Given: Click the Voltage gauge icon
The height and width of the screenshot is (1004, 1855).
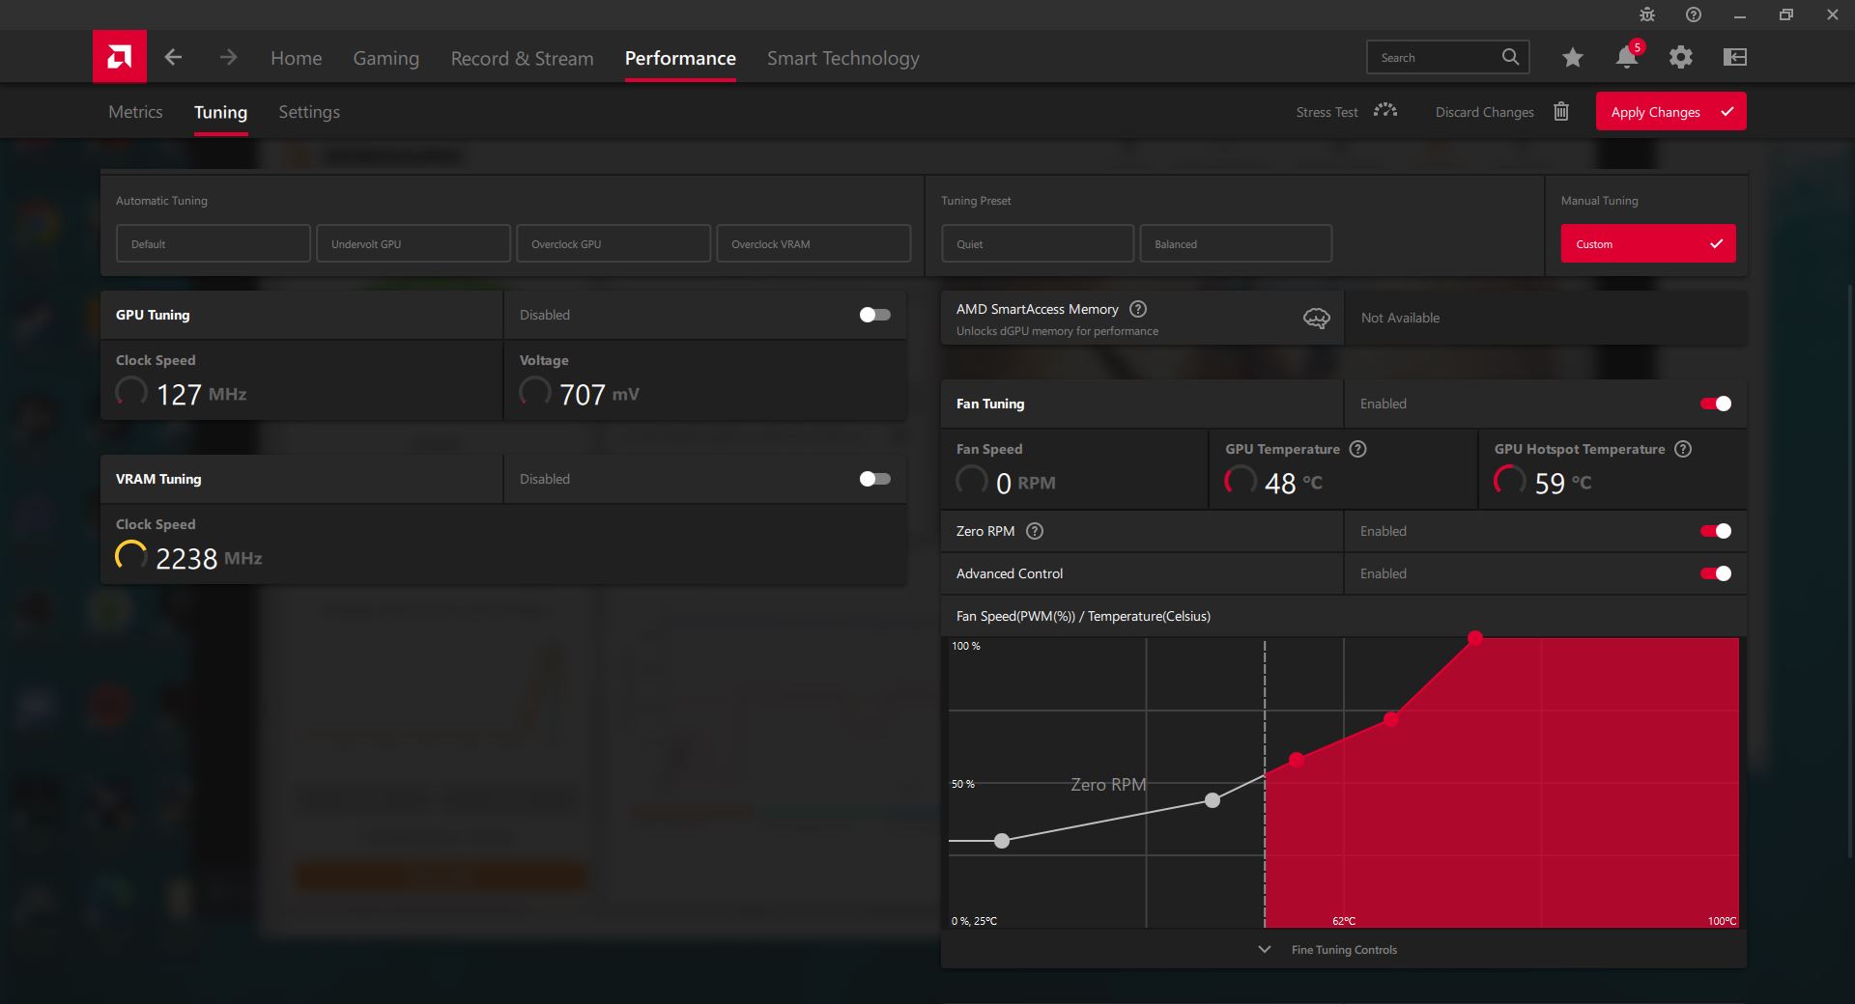Looking at the screenshot, I should click(535, 393).
